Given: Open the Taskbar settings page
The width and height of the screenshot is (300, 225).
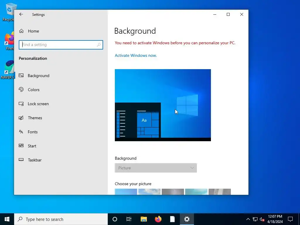Looking at the screenshot, I should [x=61, y=160].
